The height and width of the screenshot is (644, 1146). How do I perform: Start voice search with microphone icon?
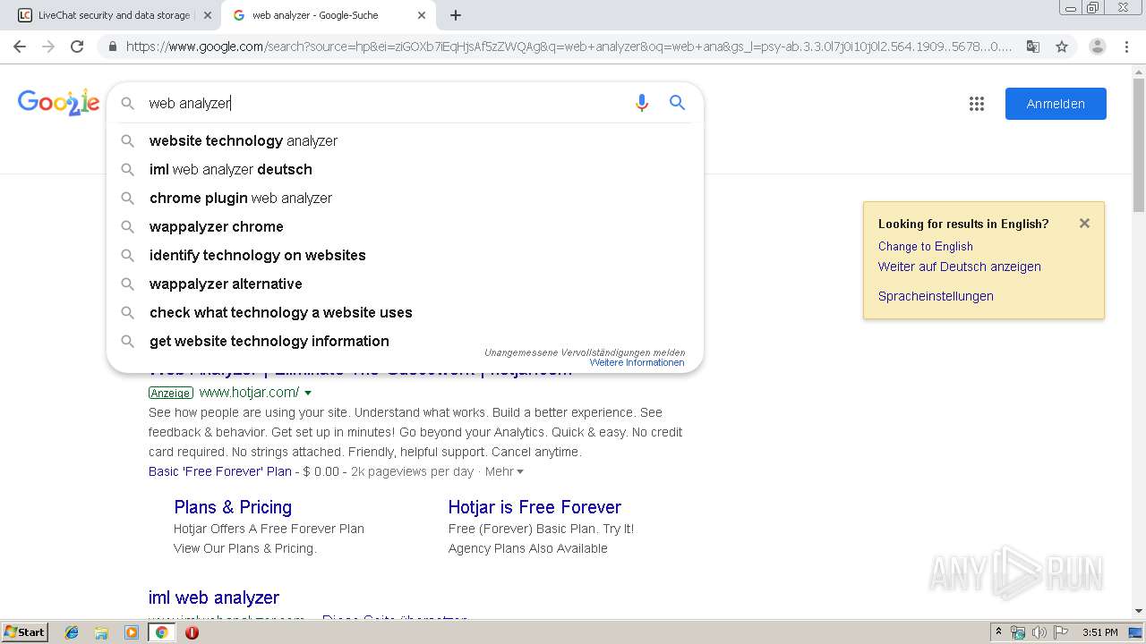(641, 103)
